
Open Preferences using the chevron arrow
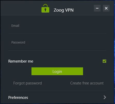105,97
